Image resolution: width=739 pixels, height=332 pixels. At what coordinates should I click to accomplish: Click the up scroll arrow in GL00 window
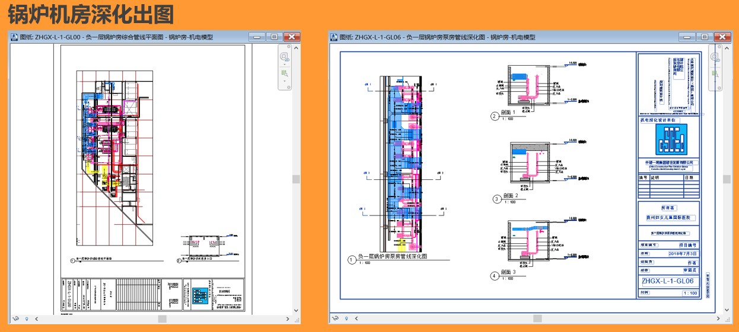click(x=296, y=48)
